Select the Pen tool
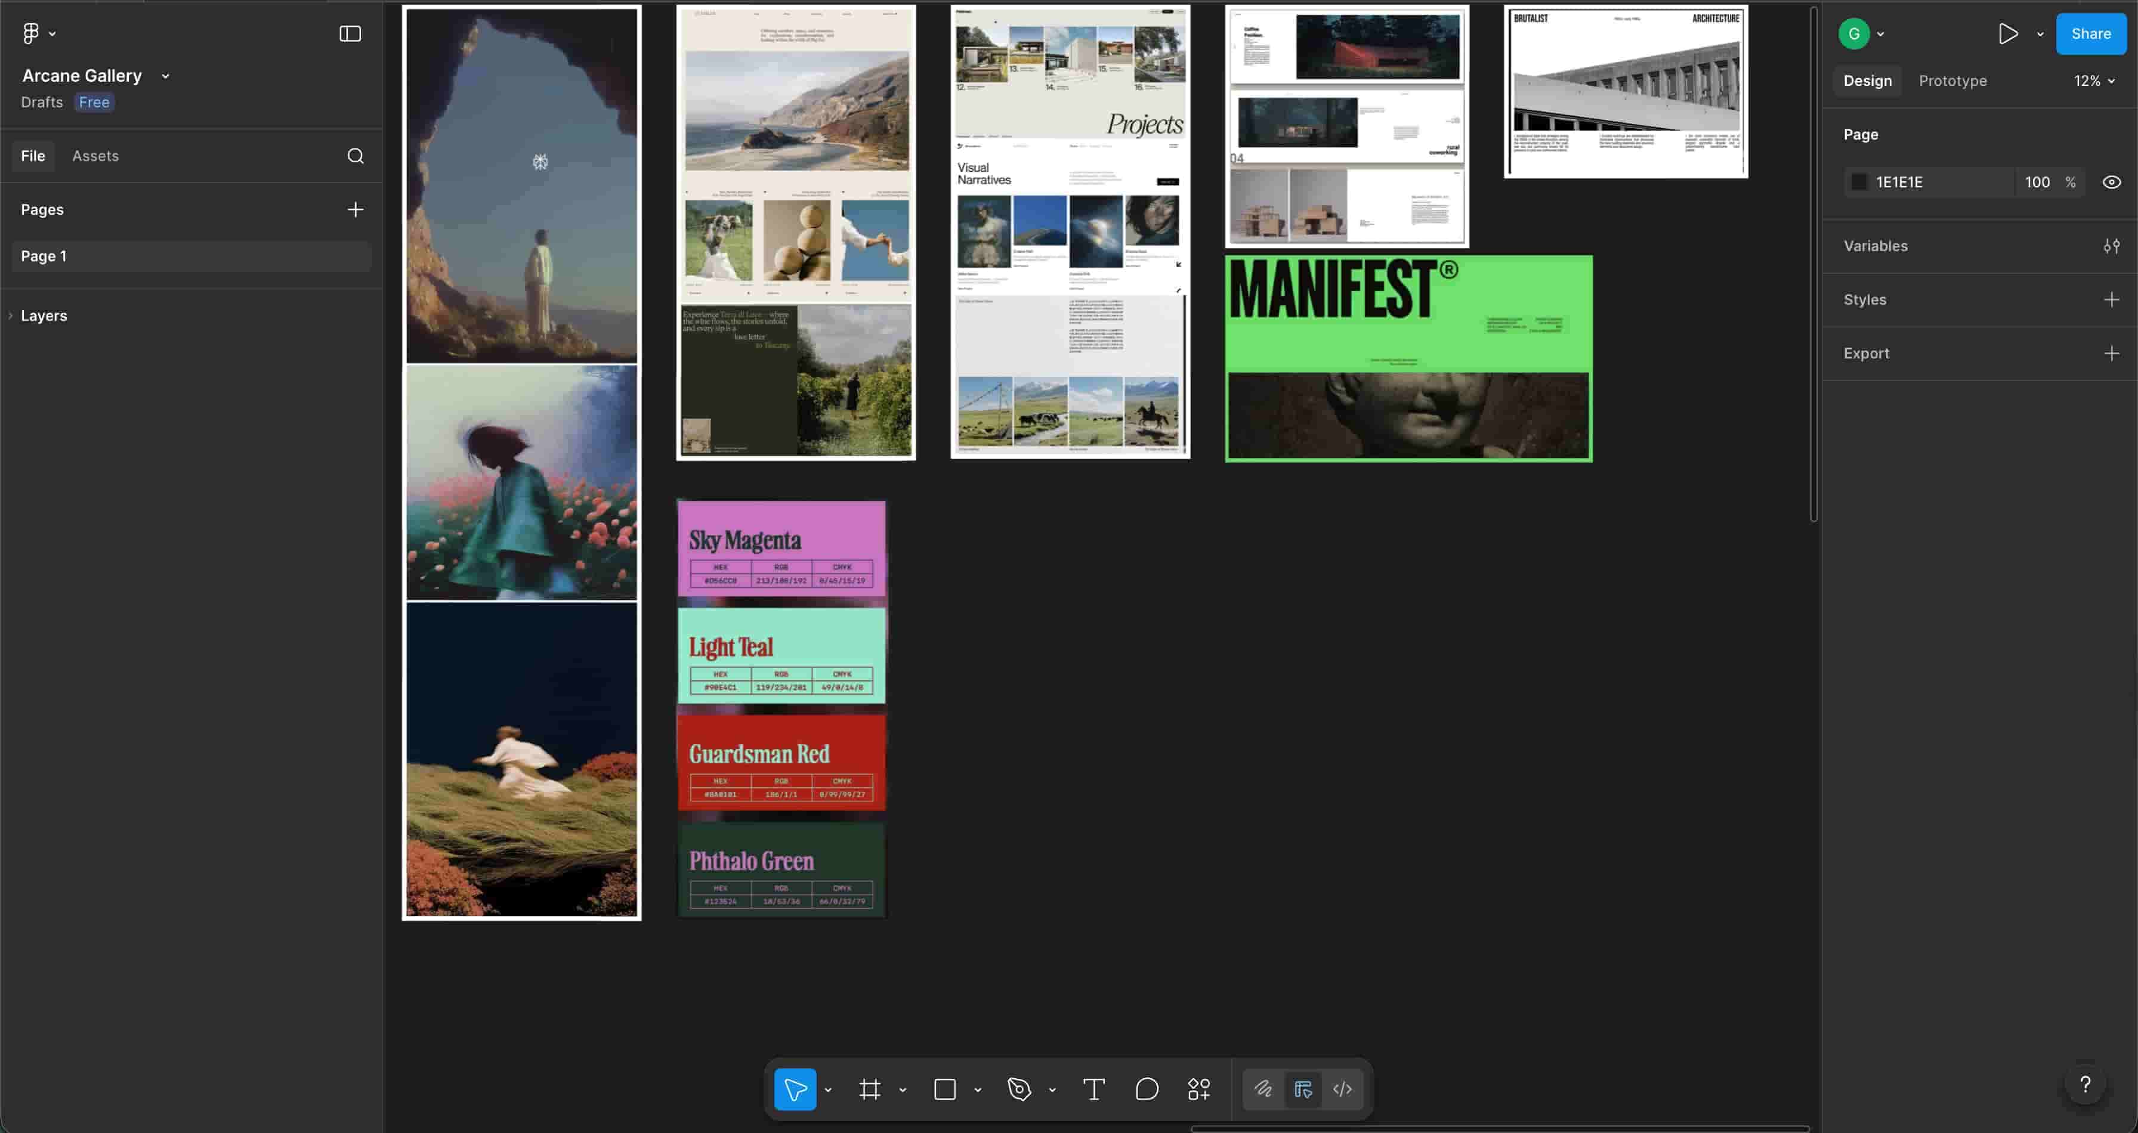The image size is (2138, 1133). (x=1019, y=1089)
